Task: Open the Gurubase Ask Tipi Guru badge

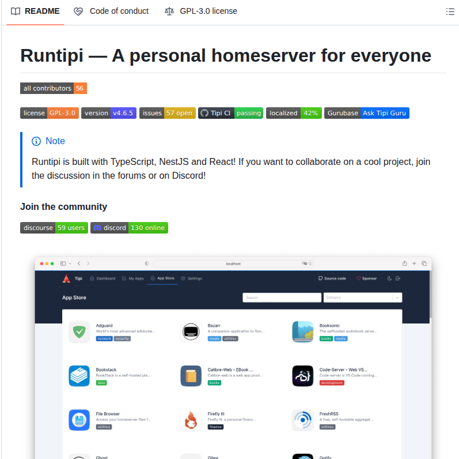Action: click(x=367, y=113)
